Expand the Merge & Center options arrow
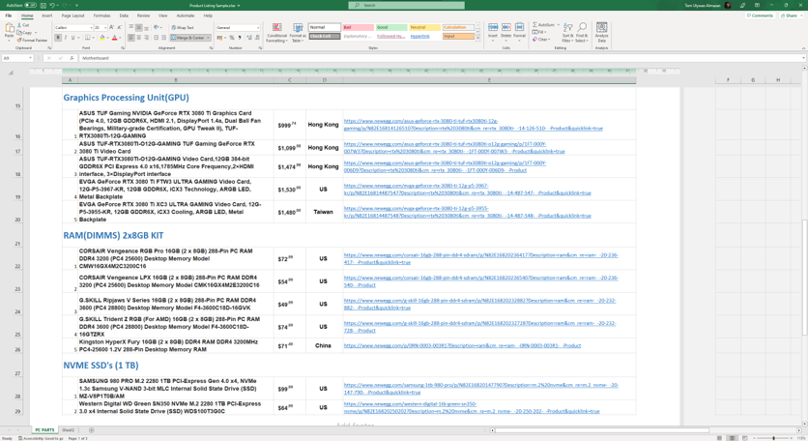Image resolution: width=808 pixels, height=441 pixels. click(x=208, y=38)
